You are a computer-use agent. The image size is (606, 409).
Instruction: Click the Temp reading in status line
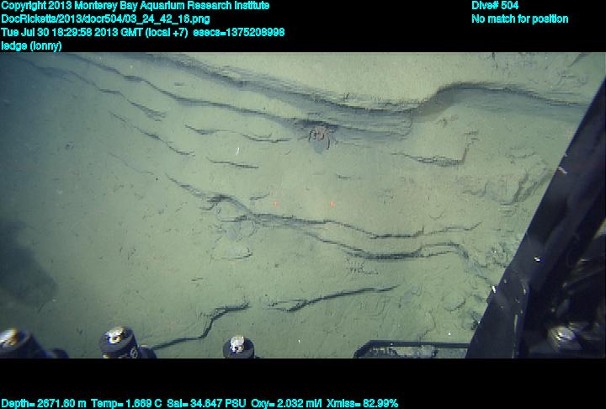pos(112,403)
